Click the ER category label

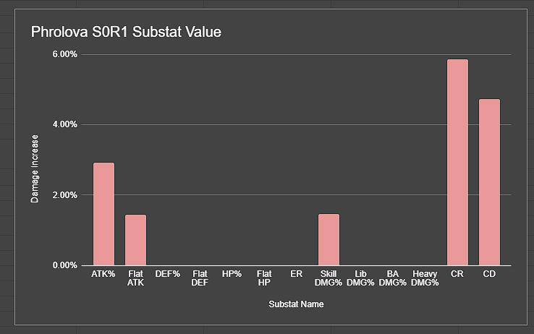(296, 274)
